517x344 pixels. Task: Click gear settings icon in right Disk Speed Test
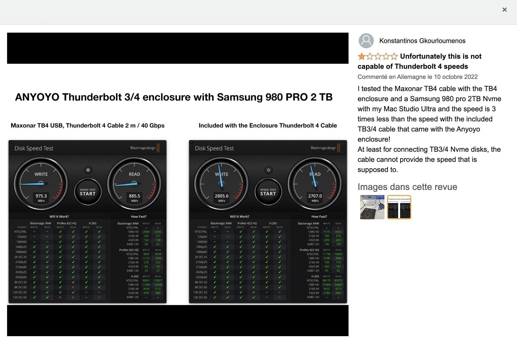click(268, 170)
